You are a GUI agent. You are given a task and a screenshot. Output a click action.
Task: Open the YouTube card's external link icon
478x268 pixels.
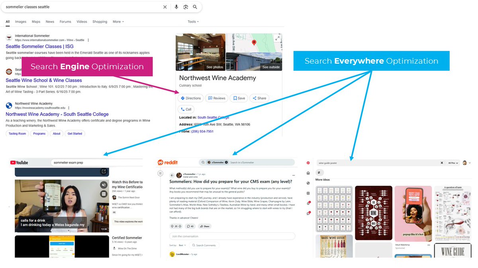pyautogui.click(x=104, y=172)
